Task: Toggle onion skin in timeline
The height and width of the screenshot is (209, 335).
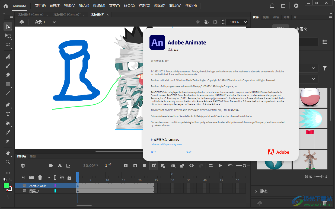Action: (173, 166)
